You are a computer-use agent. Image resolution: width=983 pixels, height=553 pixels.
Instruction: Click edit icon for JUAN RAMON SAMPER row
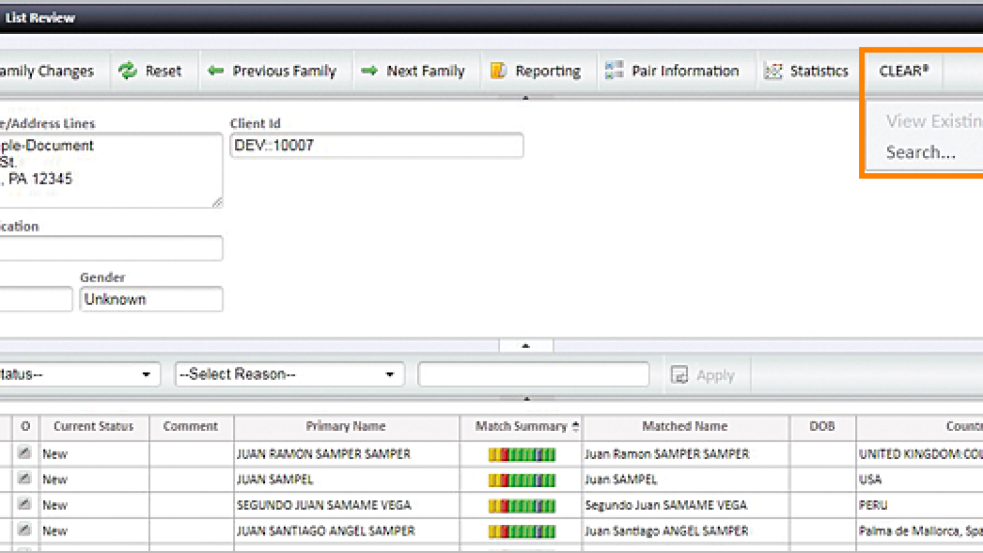coord(24,453)
